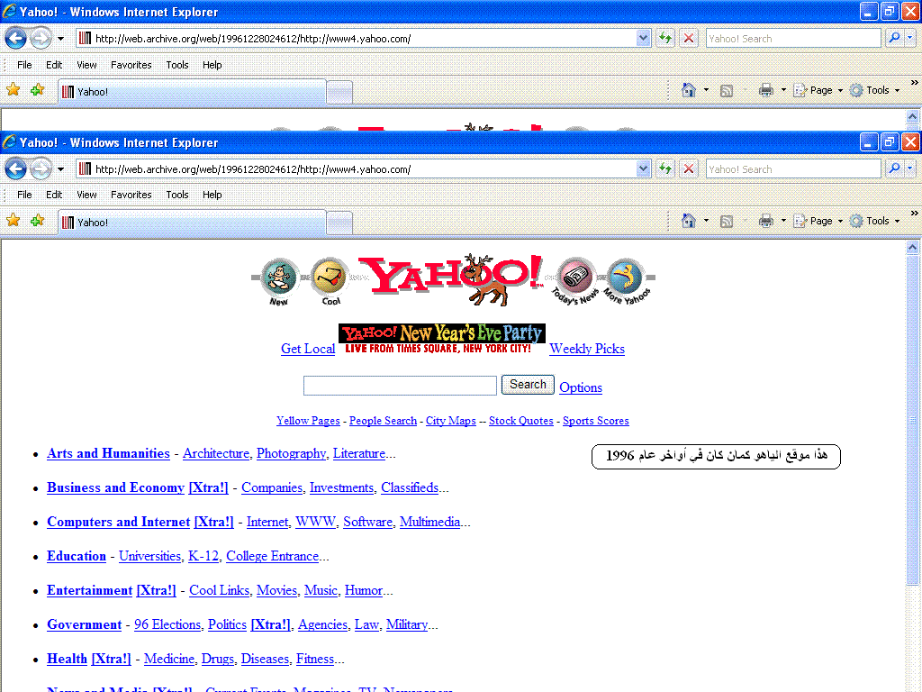Click New Year's Eve Party banner
Viewport: 922px width, 692px height.
tap(441, 339)
